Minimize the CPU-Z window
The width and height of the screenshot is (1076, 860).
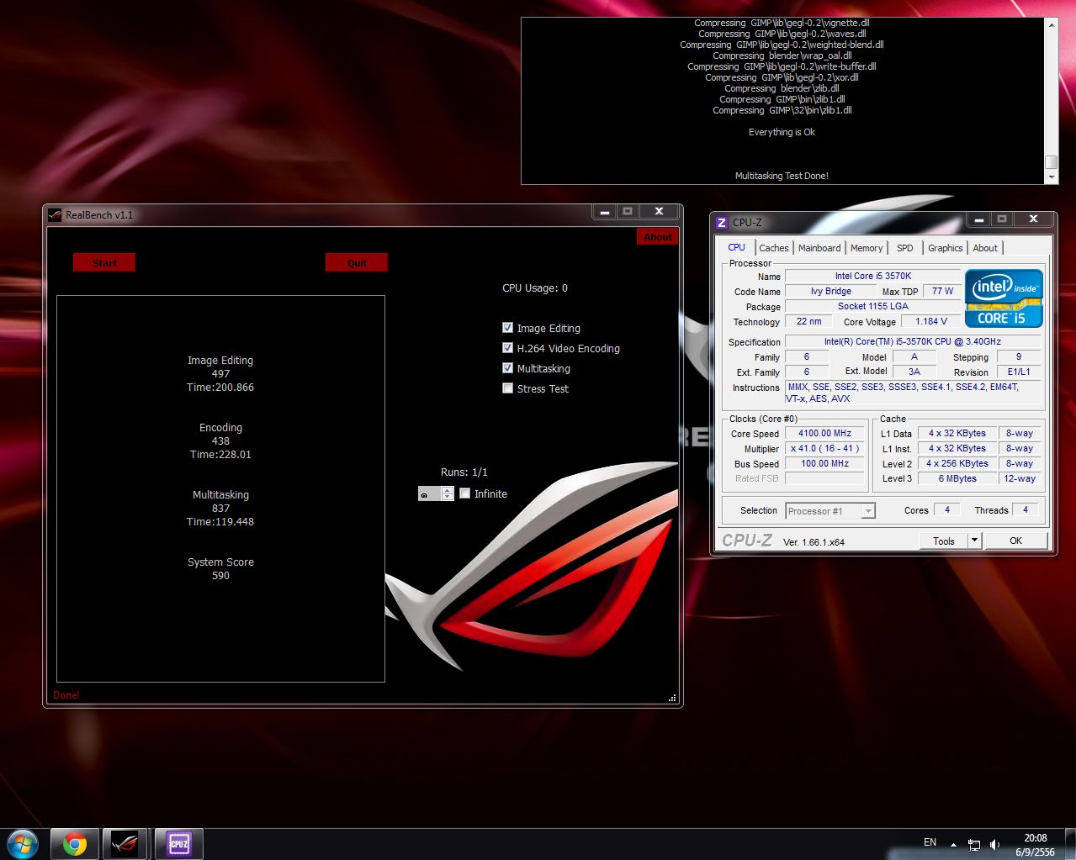coord(978,219)
